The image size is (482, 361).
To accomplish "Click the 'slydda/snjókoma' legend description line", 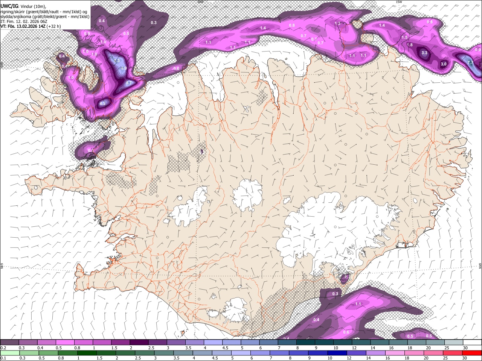I will pyautogui.click(x=45, y=16).
